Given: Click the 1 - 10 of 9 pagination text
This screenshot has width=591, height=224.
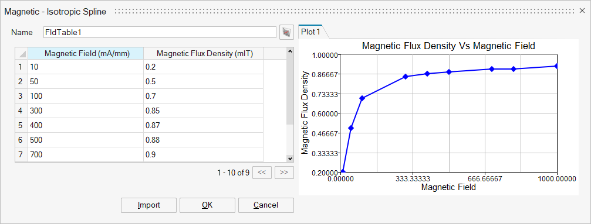Looking at the screenshot, I should click(234, 173).
